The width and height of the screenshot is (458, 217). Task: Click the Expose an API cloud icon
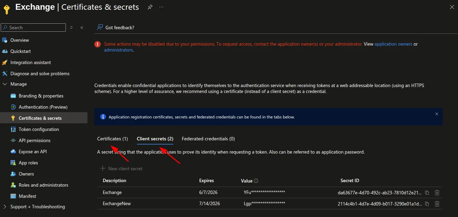coord(13,152)
